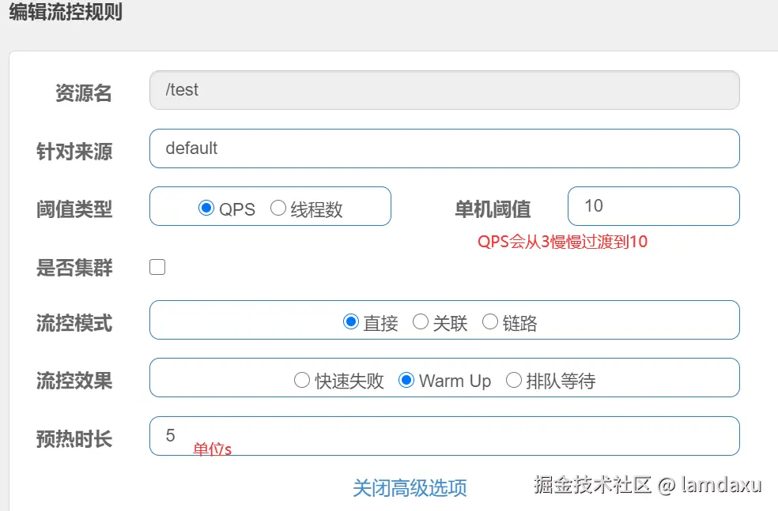Click the 编辑流控规则 dialog title

66,13
